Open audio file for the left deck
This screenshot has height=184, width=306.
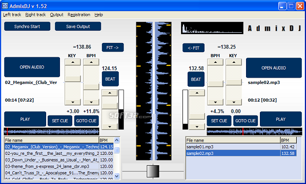click(x=32, y=67)
